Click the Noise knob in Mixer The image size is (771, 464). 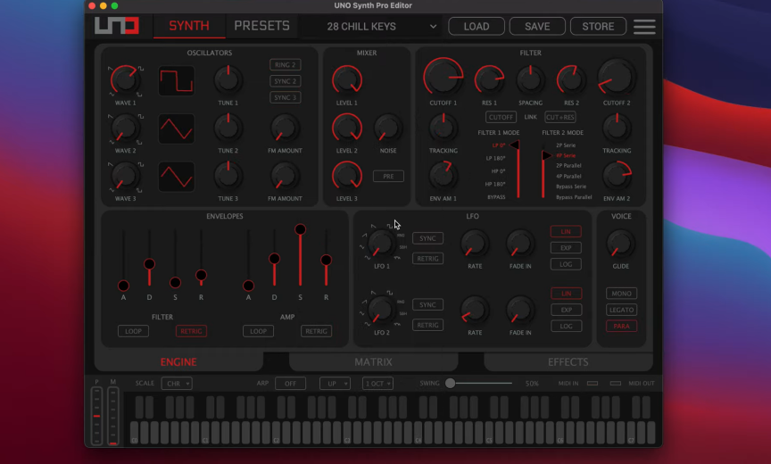pos(387,128)
